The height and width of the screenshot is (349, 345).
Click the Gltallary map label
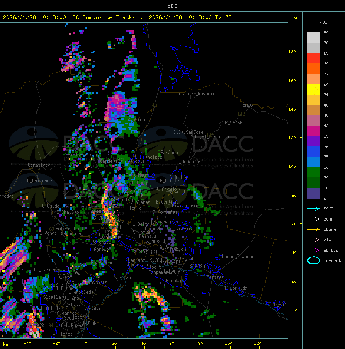point(54,297)
